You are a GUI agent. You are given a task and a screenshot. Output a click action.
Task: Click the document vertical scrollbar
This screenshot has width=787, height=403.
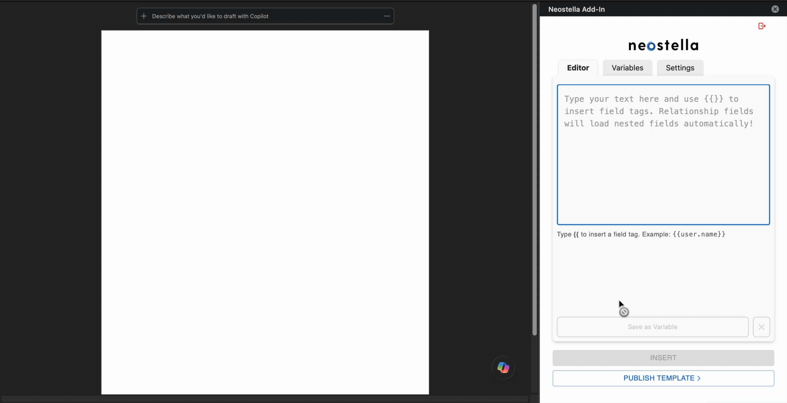point(534,170)
